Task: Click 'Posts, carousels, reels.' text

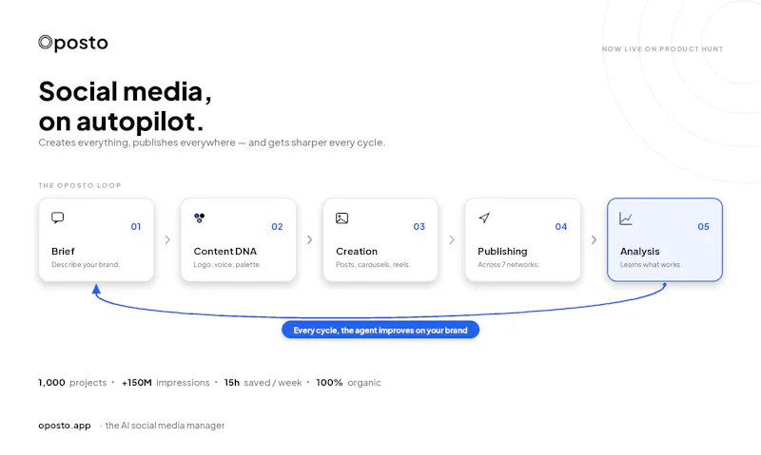Action: coord(374,265)
